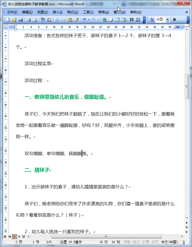Open the 文件(F) menu

12,12
